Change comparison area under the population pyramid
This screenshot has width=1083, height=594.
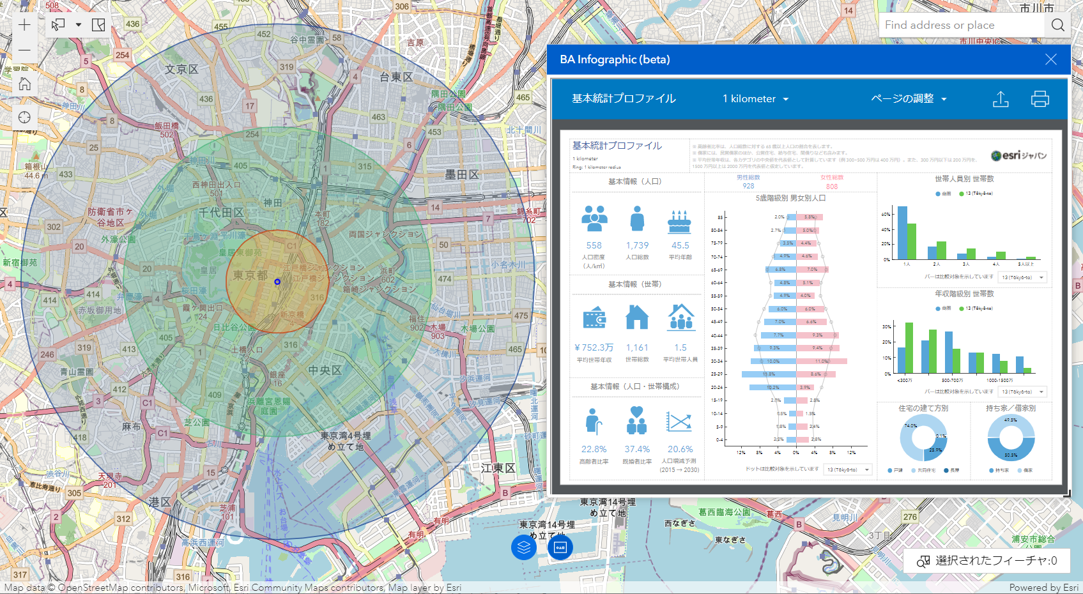click(848, 469)
